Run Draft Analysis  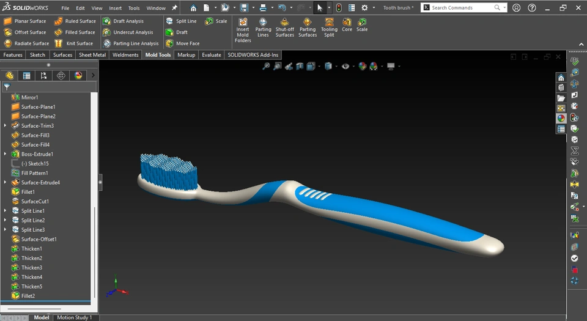pyautogui.click(x=123, y=21)
